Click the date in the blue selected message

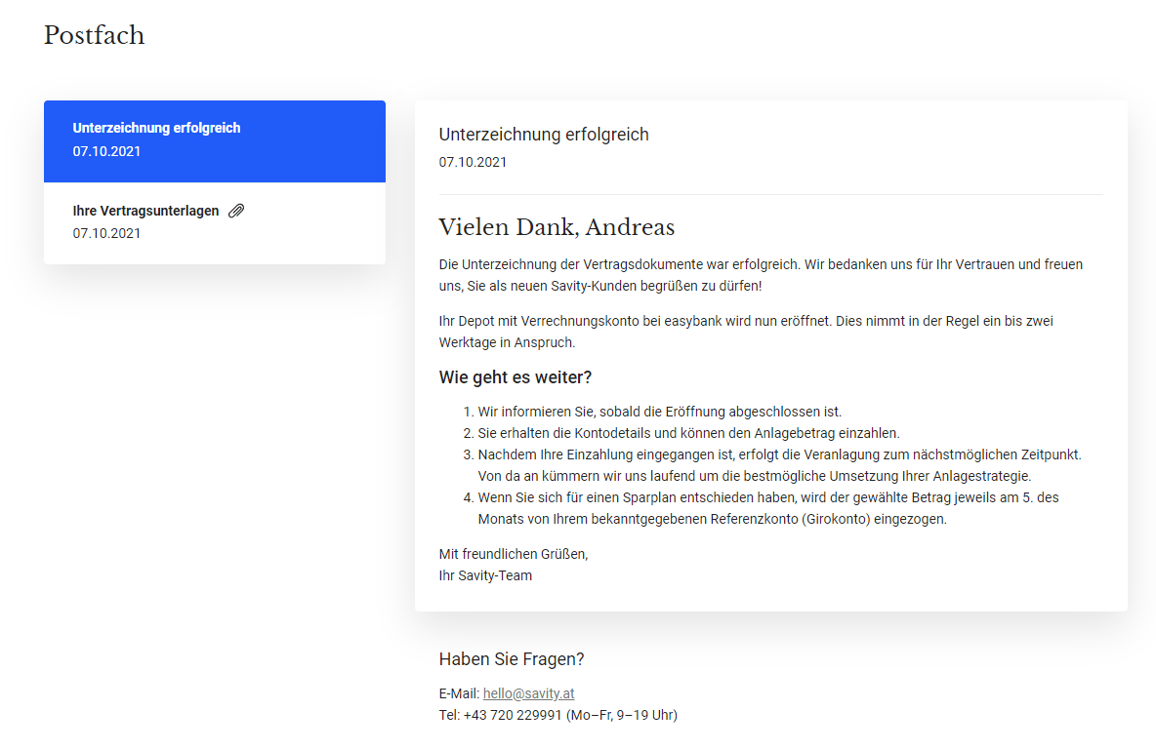pyautogui.click(x=106, y=151)
